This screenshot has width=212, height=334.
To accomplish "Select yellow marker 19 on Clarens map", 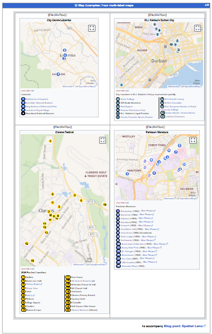I will 104,205.
